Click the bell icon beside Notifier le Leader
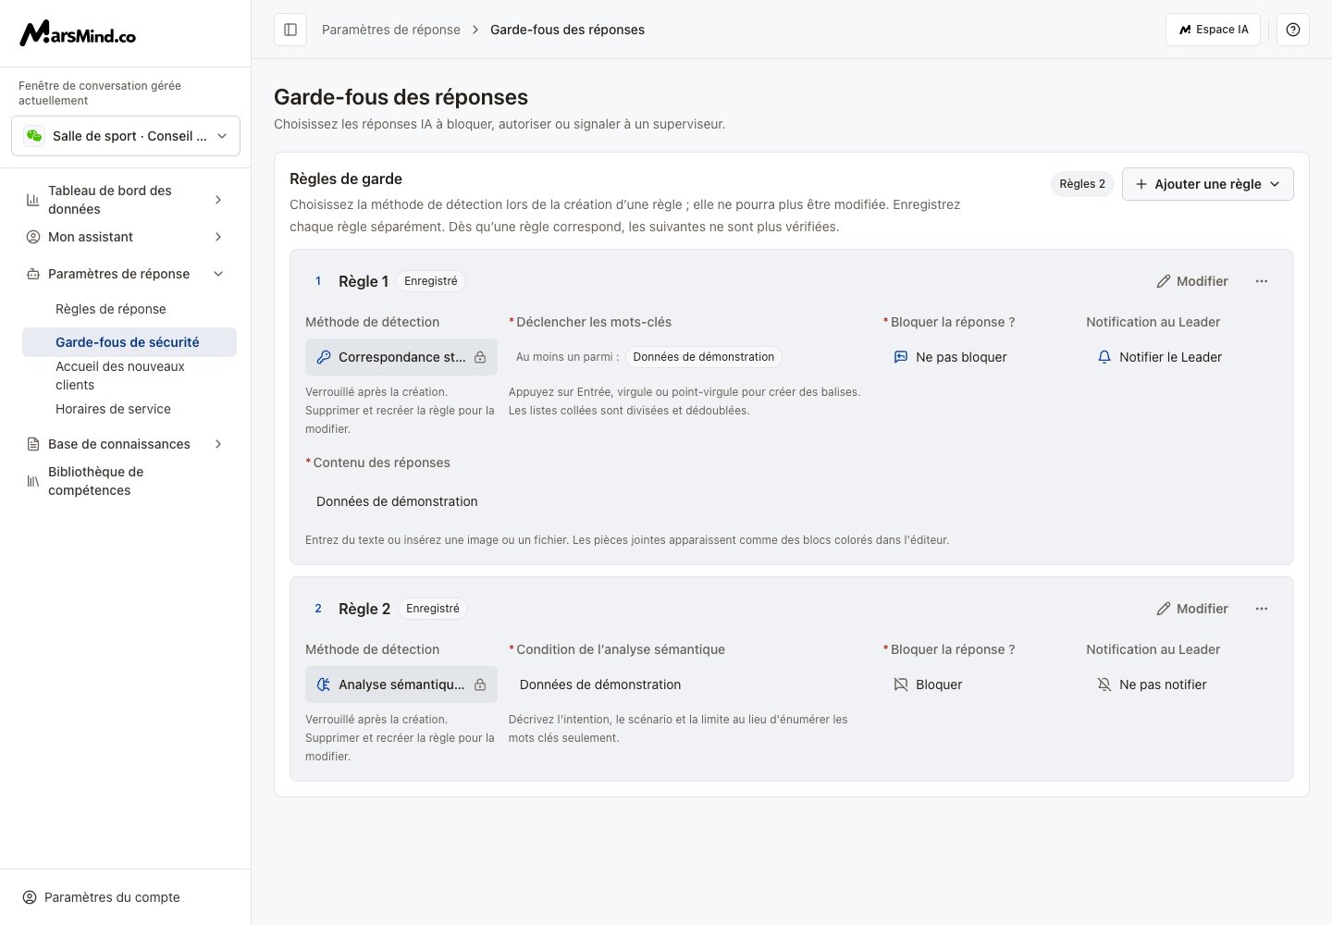Screen dimensions: 1332x925 pyautogui.click(x=1104, y=357)
